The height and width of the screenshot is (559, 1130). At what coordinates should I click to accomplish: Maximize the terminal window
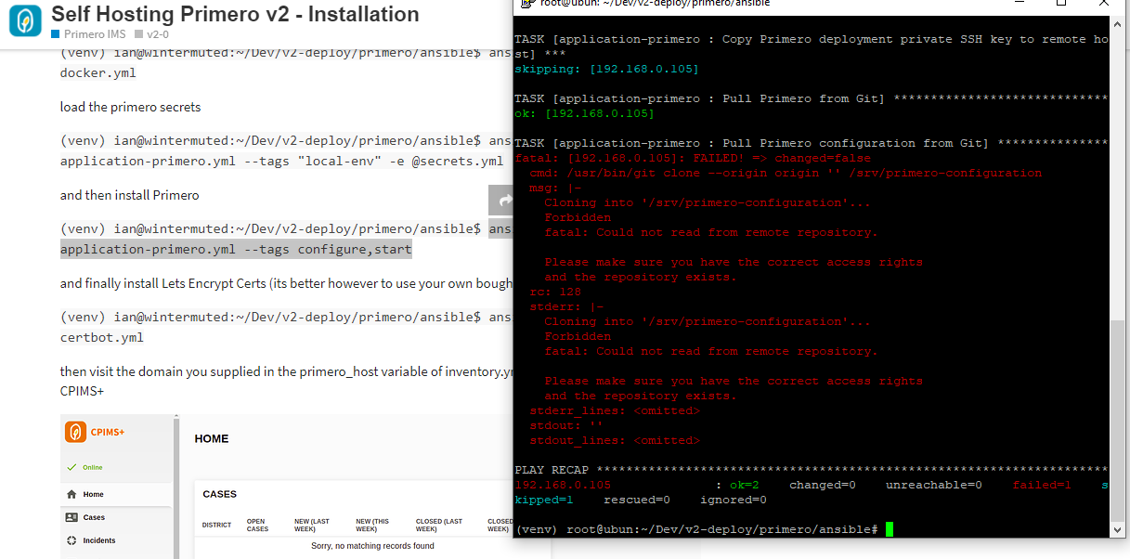click(1061, 3)
